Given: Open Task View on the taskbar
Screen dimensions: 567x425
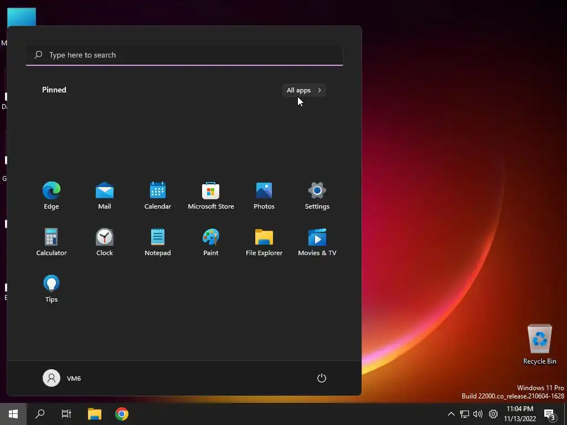Looking at the screenshot, I should point(66,414).
